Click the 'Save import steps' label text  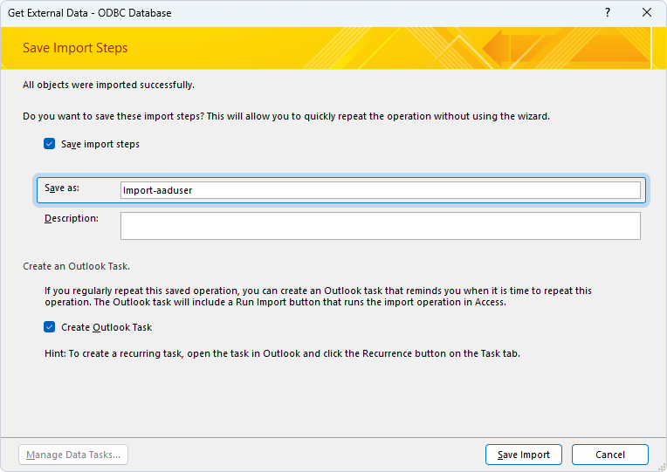click(x=100, y=144)
